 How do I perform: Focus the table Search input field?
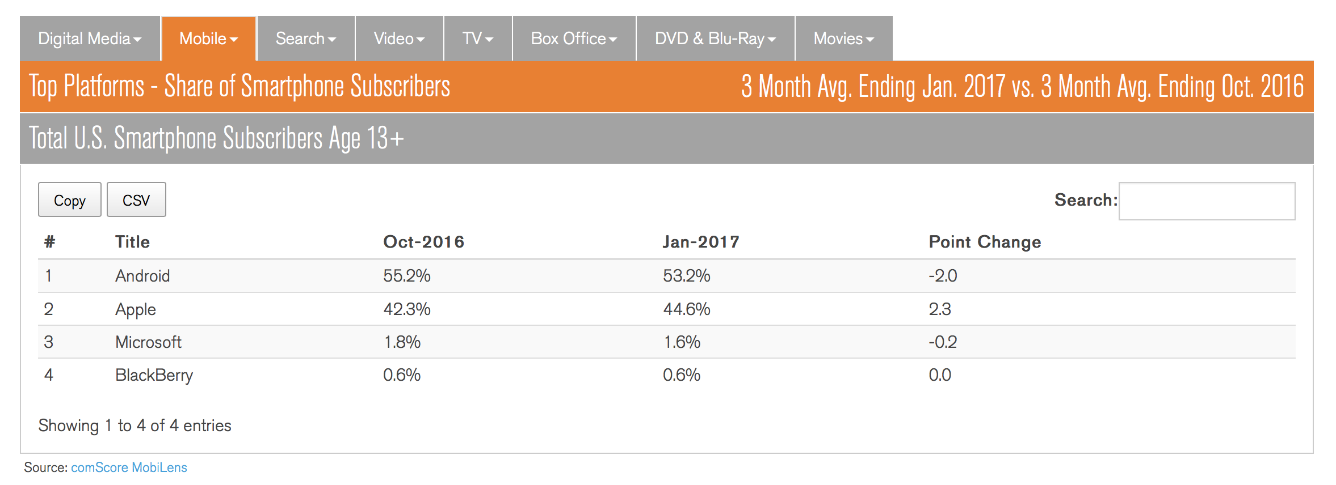coord(1207,201)
